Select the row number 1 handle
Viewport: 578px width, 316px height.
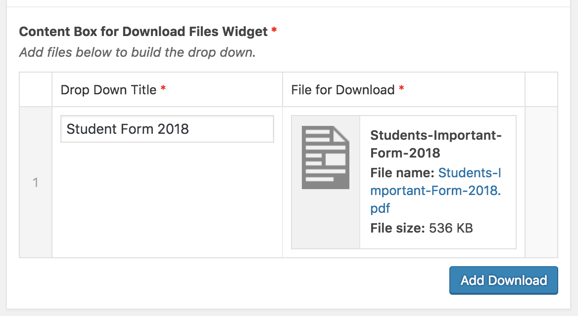(36, 183)
